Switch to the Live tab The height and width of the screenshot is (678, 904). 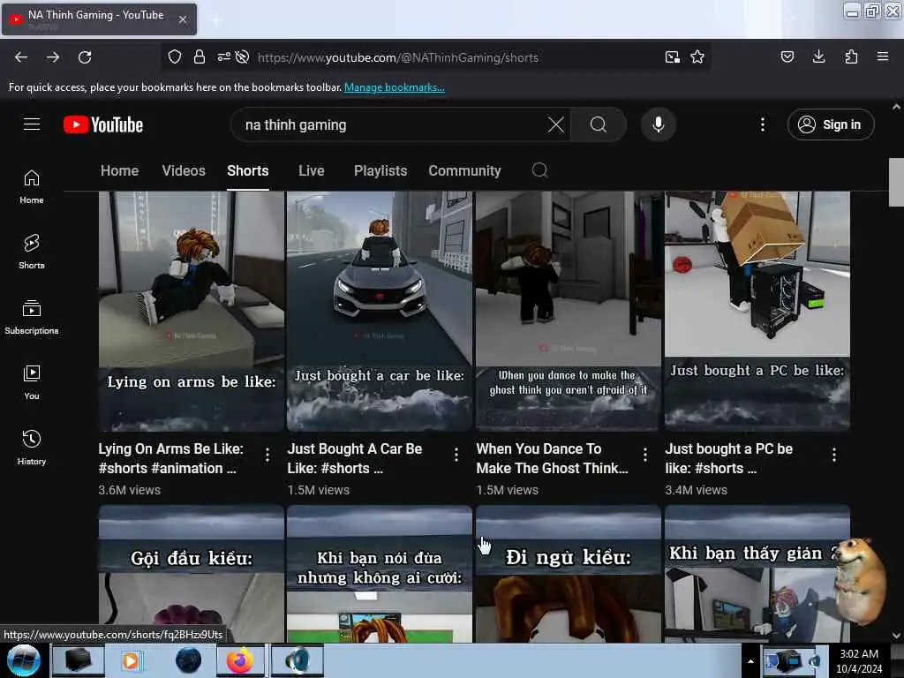[312, 170]
